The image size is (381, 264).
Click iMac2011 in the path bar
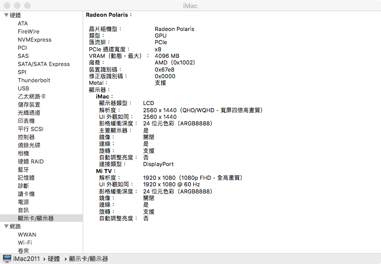point(26,258)
